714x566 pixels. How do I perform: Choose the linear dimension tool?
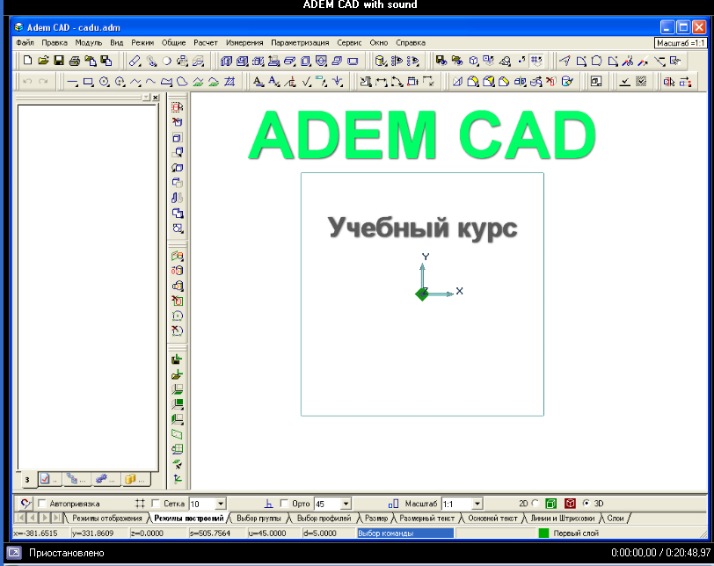pos(382,82)
